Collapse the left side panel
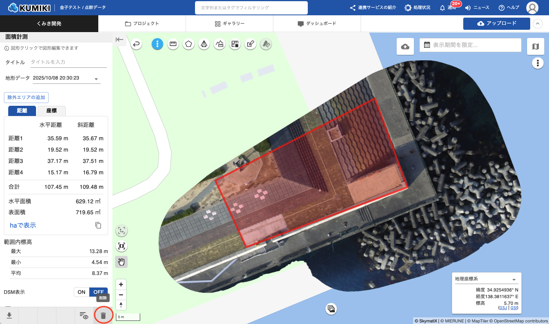This screenshot has width=549, height=324. click(119, 40)
